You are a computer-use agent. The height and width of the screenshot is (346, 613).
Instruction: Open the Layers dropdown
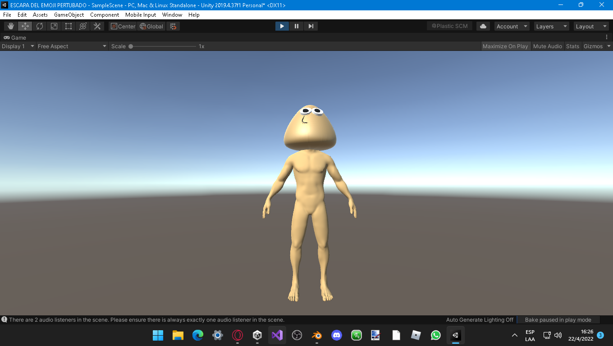(551, 26)
